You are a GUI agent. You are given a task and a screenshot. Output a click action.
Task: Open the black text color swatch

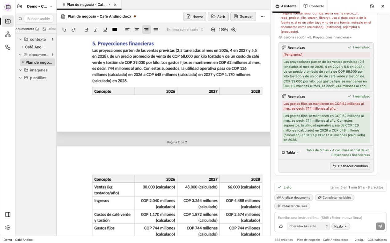tap(115, 30)
